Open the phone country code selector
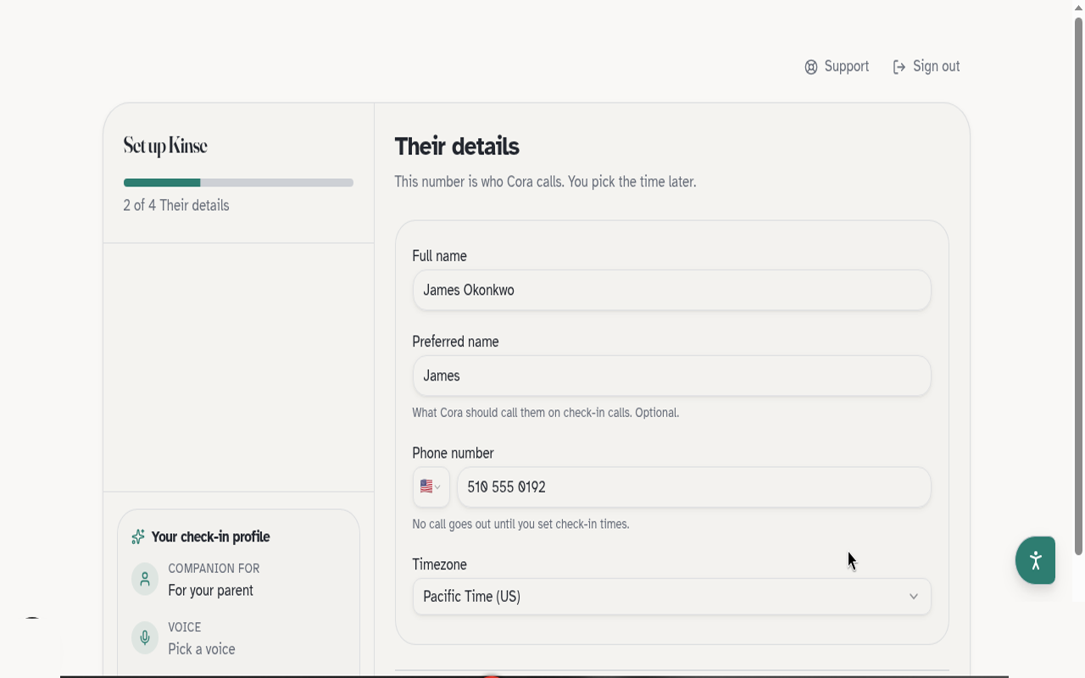This screenshot has height=678, width=1085. (431, 487)
